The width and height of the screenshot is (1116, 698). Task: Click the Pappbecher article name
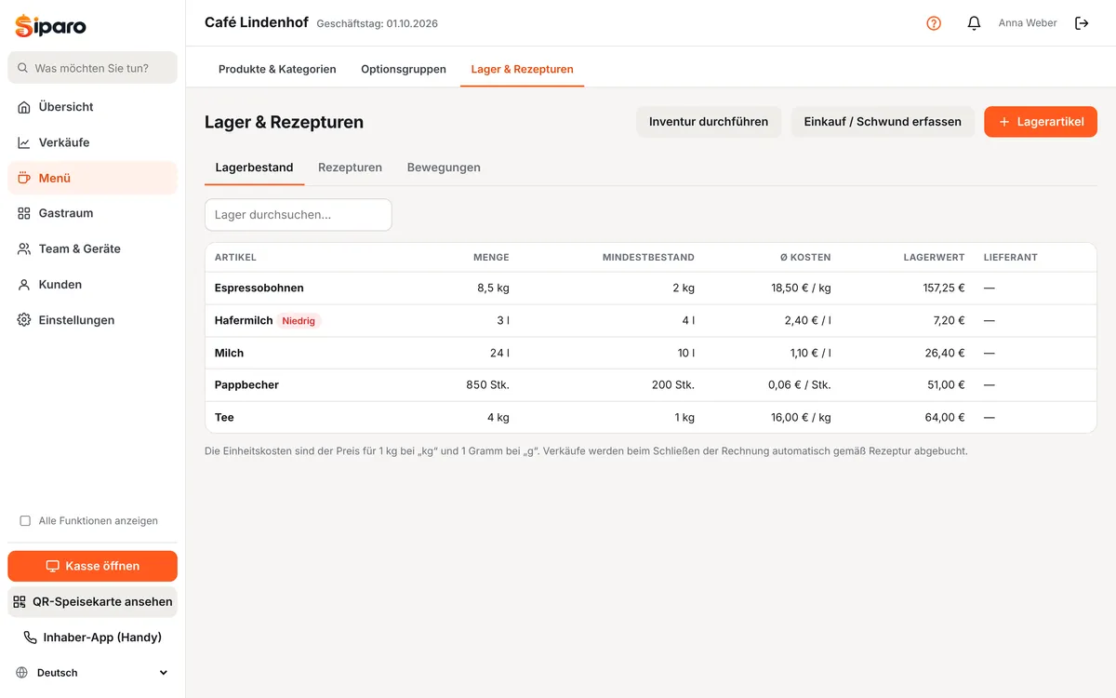246,385
